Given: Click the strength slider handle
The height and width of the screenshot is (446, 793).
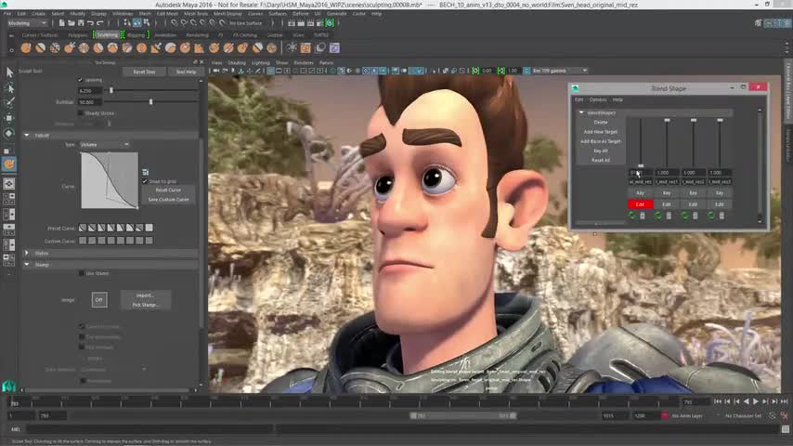Looking at the screenshot, I should pyautogui.click(x=150, y=102).
